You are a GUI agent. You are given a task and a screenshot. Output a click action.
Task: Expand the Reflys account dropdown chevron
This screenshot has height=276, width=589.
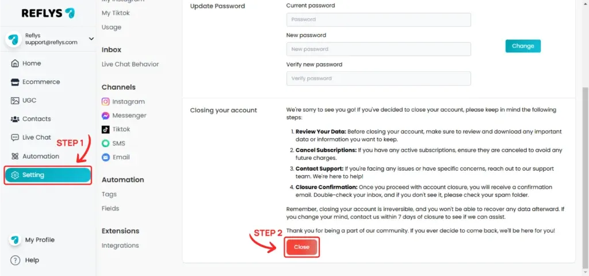click(x=91, y=39)
